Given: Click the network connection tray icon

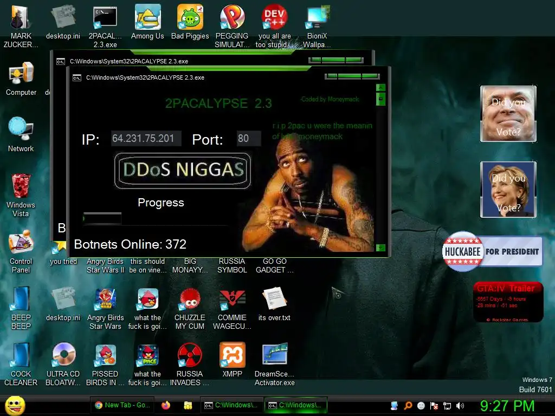Looking at the screenshot, I should tap(447, 406).
